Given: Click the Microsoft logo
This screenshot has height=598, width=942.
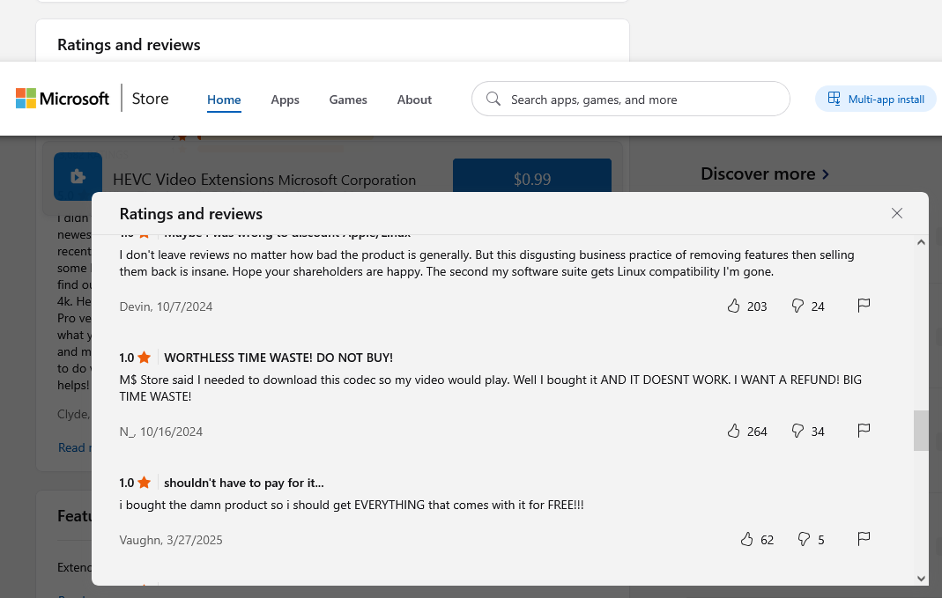Looking at the screenshot, I should click(63, 99).
